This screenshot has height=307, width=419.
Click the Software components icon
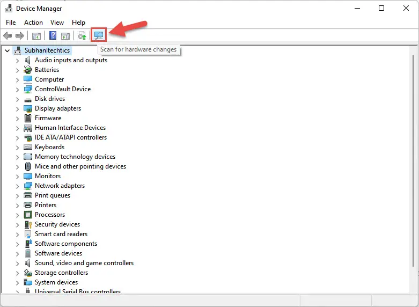click(28, 243)
